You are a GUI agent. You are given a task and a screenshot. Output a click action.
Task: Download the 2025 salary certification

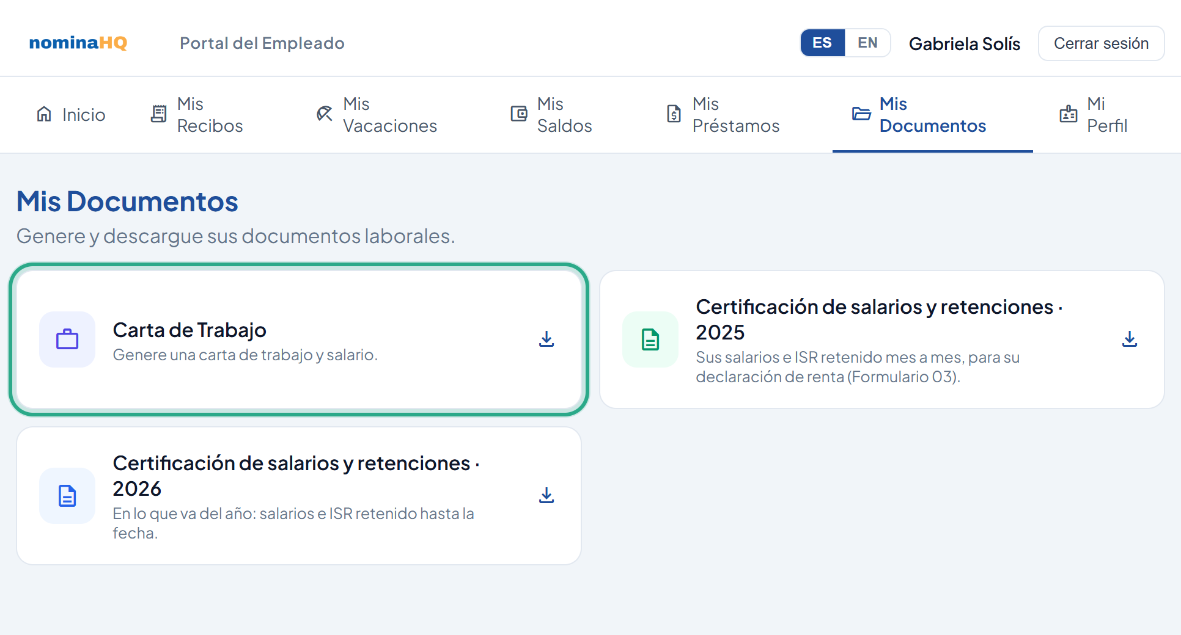click(x=1130, y=339)
